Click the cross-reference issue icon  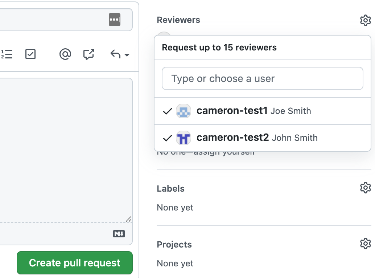pos(89,54)
